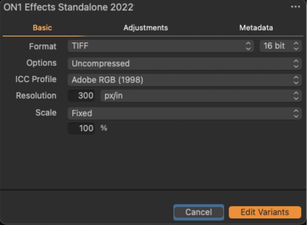The image size is (307, 225).
Task: Click the Format label
Action: [42, 46]
